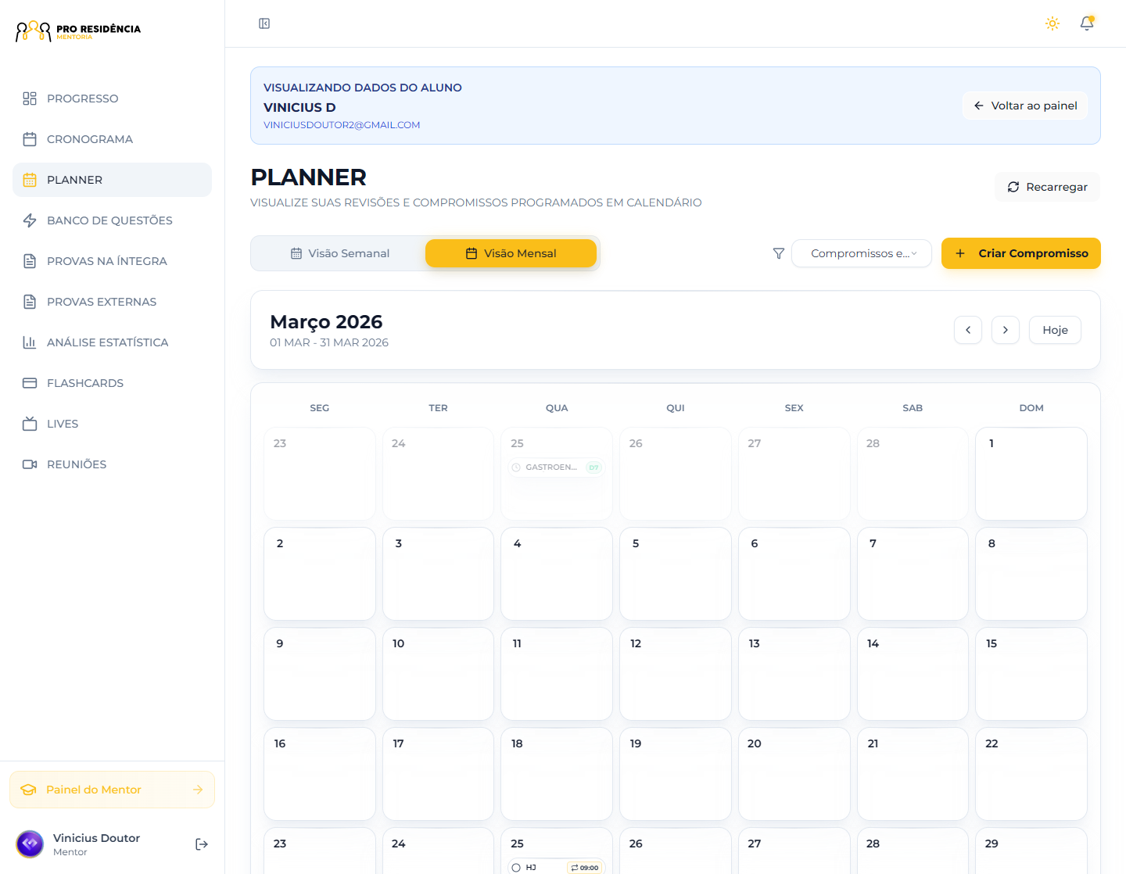The image size is (1126, 874).
Task: Select the greyed February 27 day cell
Action: pyautogui.click(x=794, y=474)
